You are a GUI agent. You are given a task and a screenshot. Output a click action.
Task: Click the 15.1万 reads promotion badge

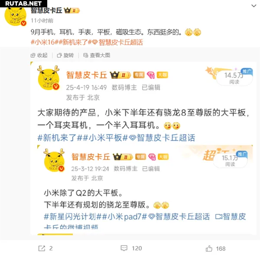(231, 160)
